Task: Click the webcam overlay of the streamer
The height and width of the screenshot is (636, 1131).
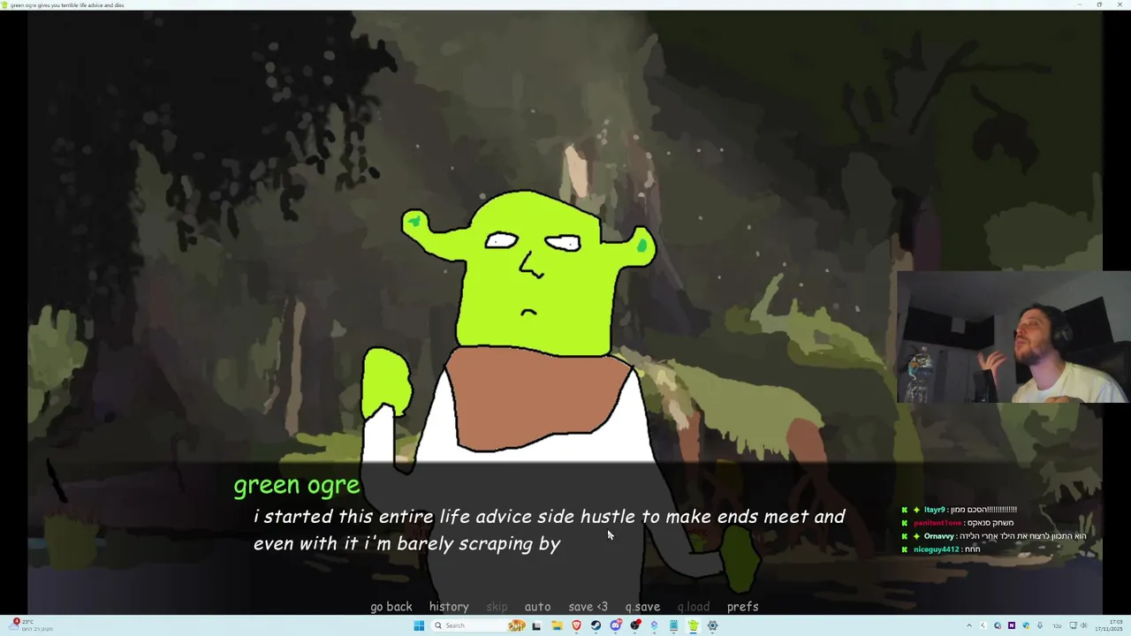Action: (x=1013, y=337)
